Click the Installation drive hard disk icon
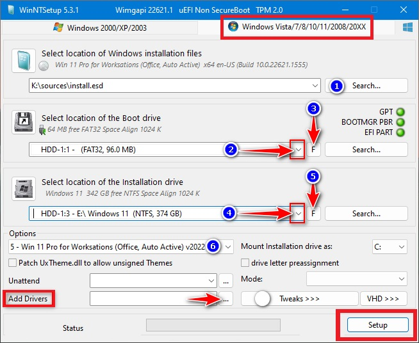This screenshot has height=343, width=419. (x=24, y=188)
